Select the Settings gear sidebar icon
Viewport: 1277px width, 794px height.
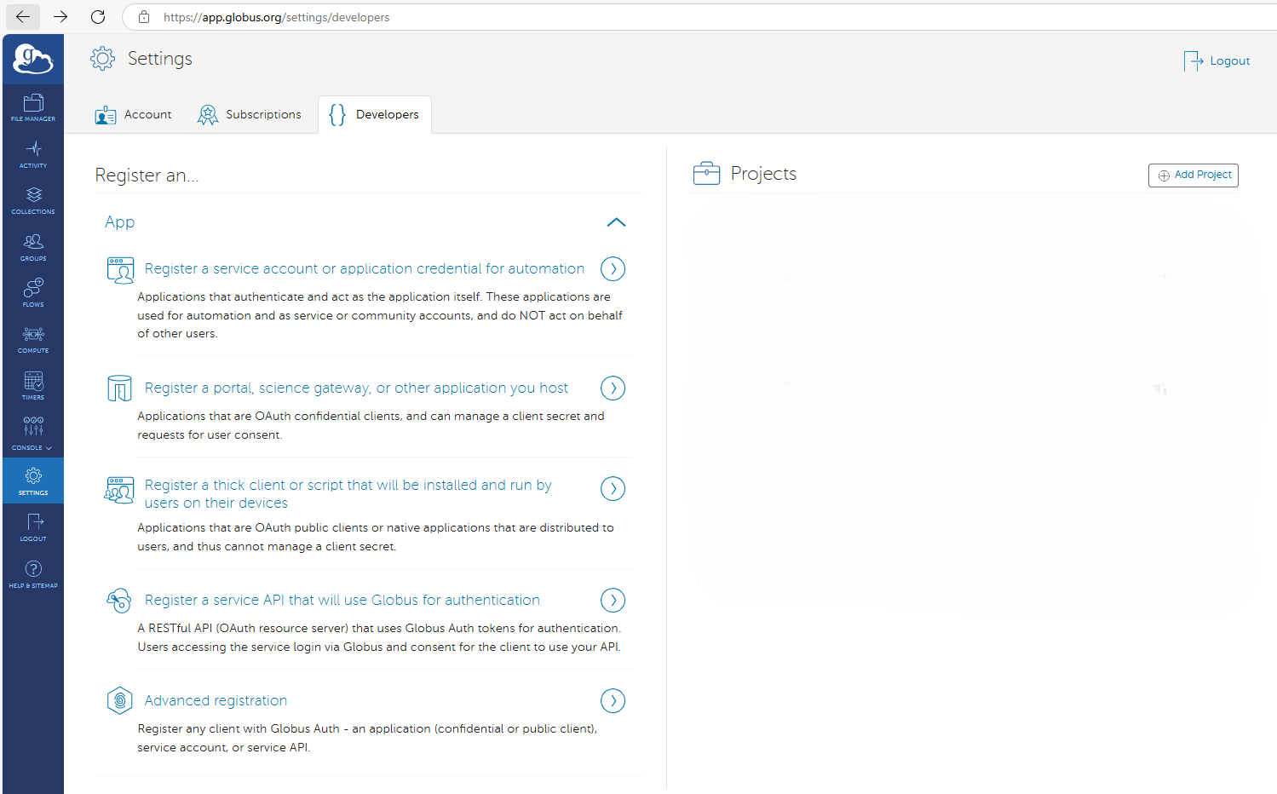coord(32,480)
